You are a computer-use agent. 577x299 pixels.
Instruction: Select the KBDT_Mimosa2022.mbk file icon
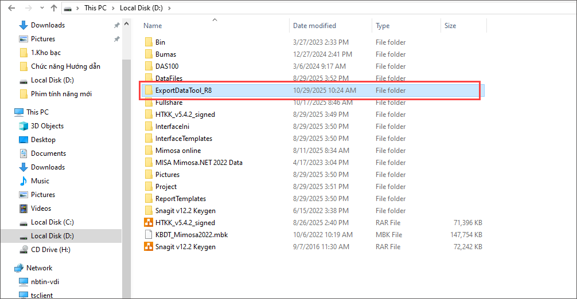(x=148, y=235)
